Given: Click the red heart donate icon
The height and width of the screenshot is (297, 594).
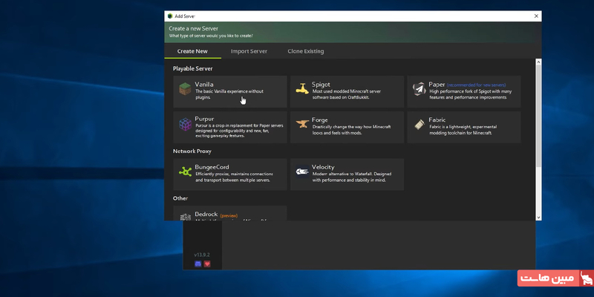Looking at the screenshot, I should pyautogui.click(x=207, y=264).
